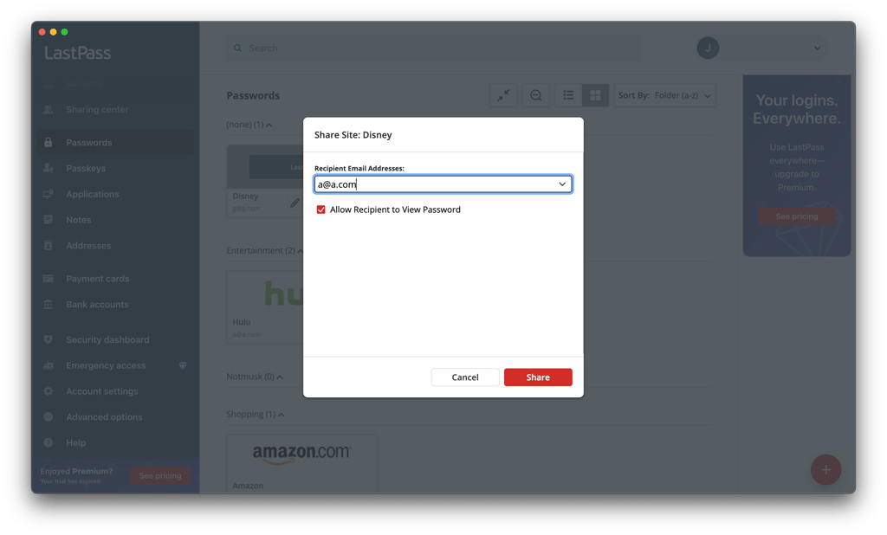Click the Notes icon in sidebar
Image resolution: width=887 pixels, height=535 pixels.
pos(49,220)
